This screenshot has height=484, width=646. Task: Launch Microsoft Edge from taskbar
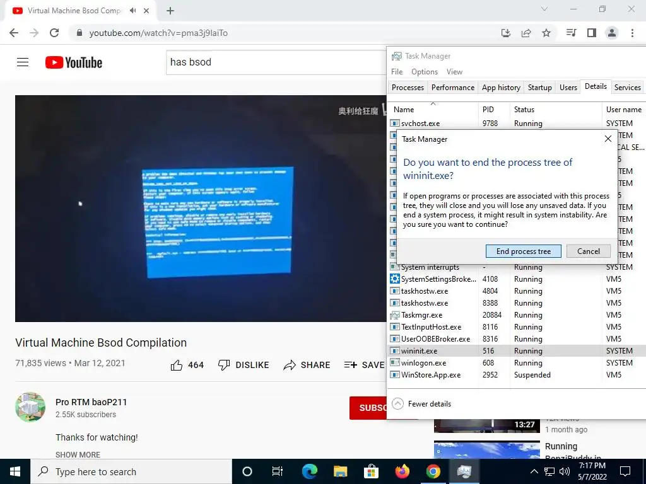[x=309, y=471]
